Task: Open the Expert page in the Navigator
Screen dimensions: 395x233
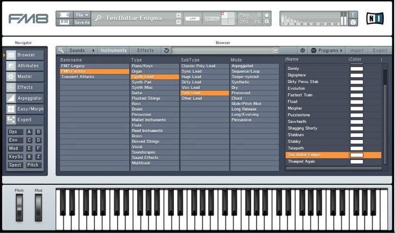Action: click(24, 120)
